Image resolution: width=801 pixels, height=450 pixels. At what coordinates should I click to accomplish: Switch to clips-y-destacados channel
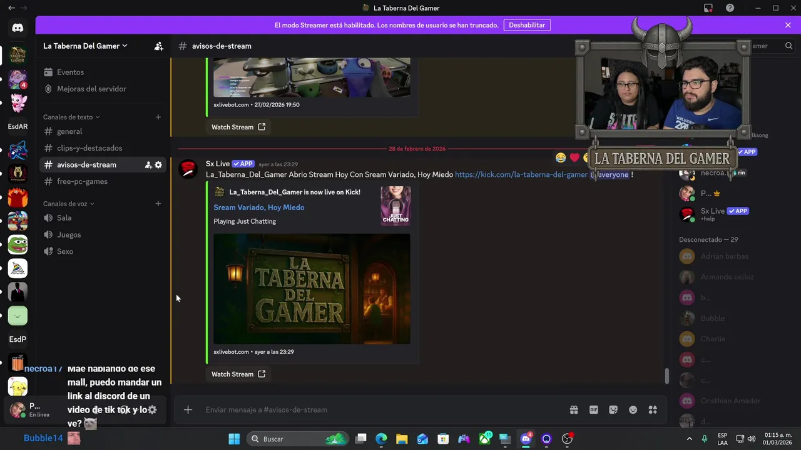pos(103,148)
